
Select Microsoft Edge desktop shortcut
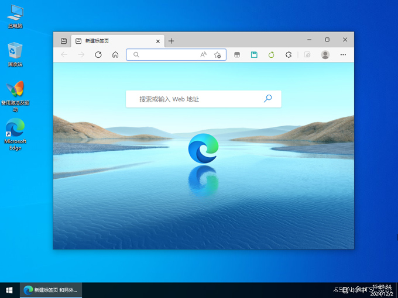[15, 134]
